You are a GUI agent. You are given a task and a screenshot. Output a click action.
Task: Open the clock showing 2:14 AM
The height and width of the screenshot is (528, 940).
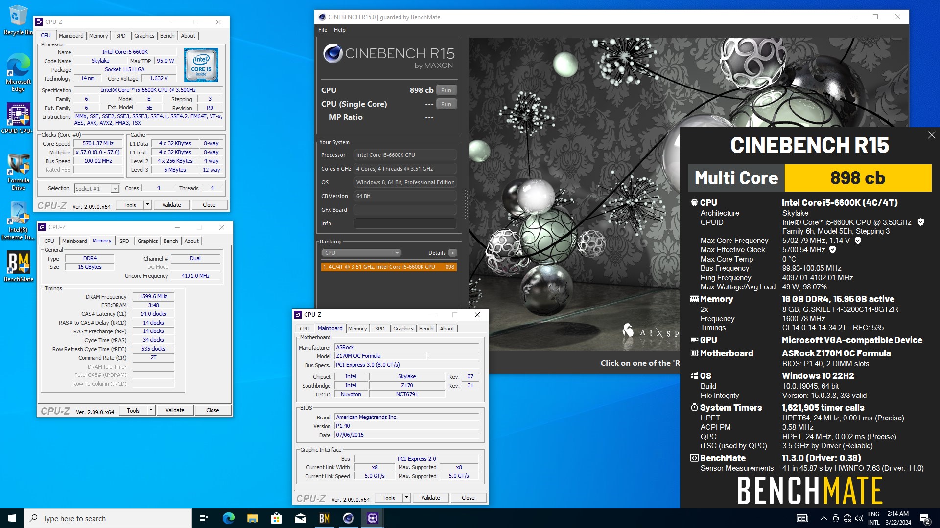898,518
